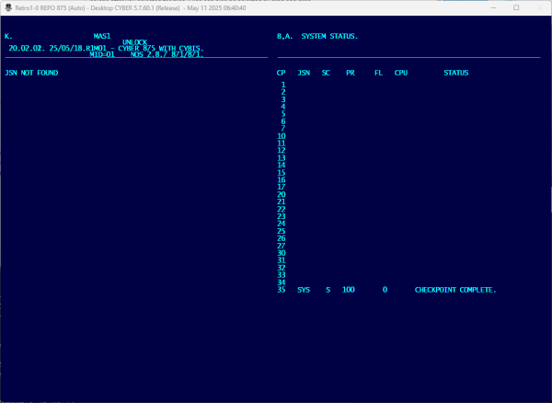
Task: Click the CHECKPOINT COMPLETE status message
Action: [455, 290]
